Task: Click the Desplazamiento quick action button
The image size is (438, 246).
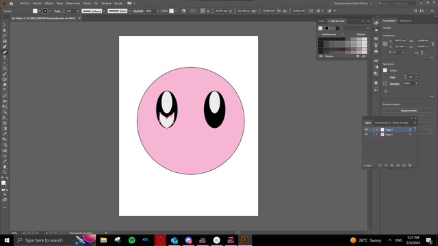Action: (409, 111)
